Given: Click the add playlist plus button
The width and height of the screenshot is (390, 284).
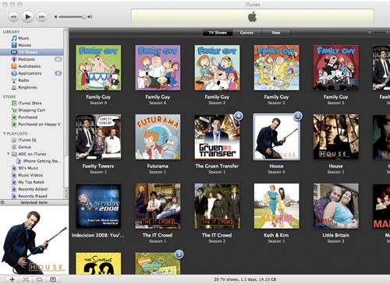Looking at the screenshot, I should (12, 279).
